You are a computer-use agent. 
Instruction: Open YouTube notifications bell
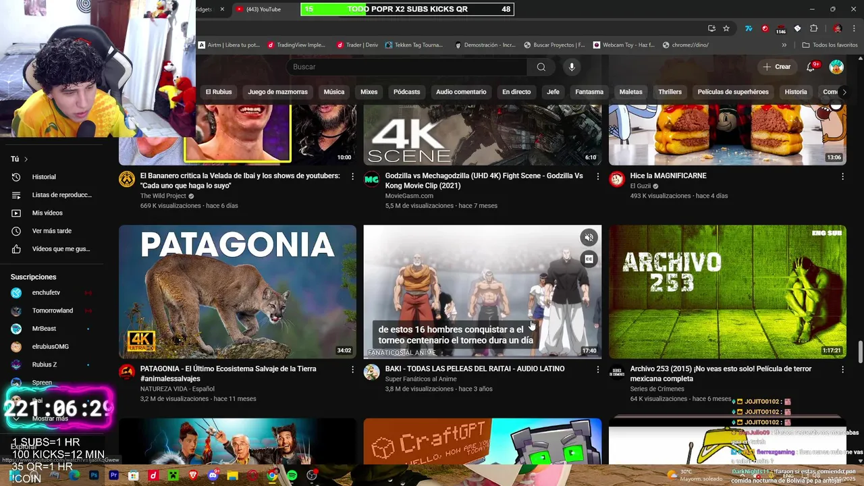coord(811,67)
